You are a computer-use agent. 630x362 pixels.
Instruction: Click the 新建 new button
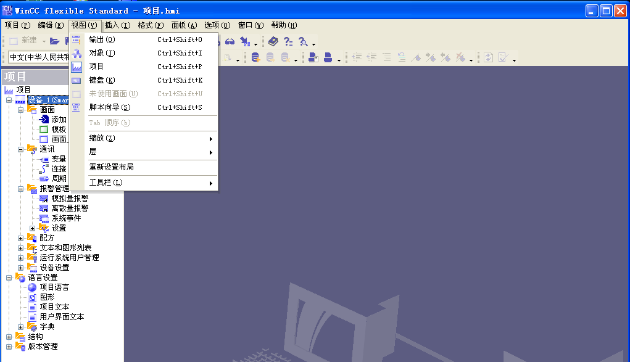click(23, 41)
